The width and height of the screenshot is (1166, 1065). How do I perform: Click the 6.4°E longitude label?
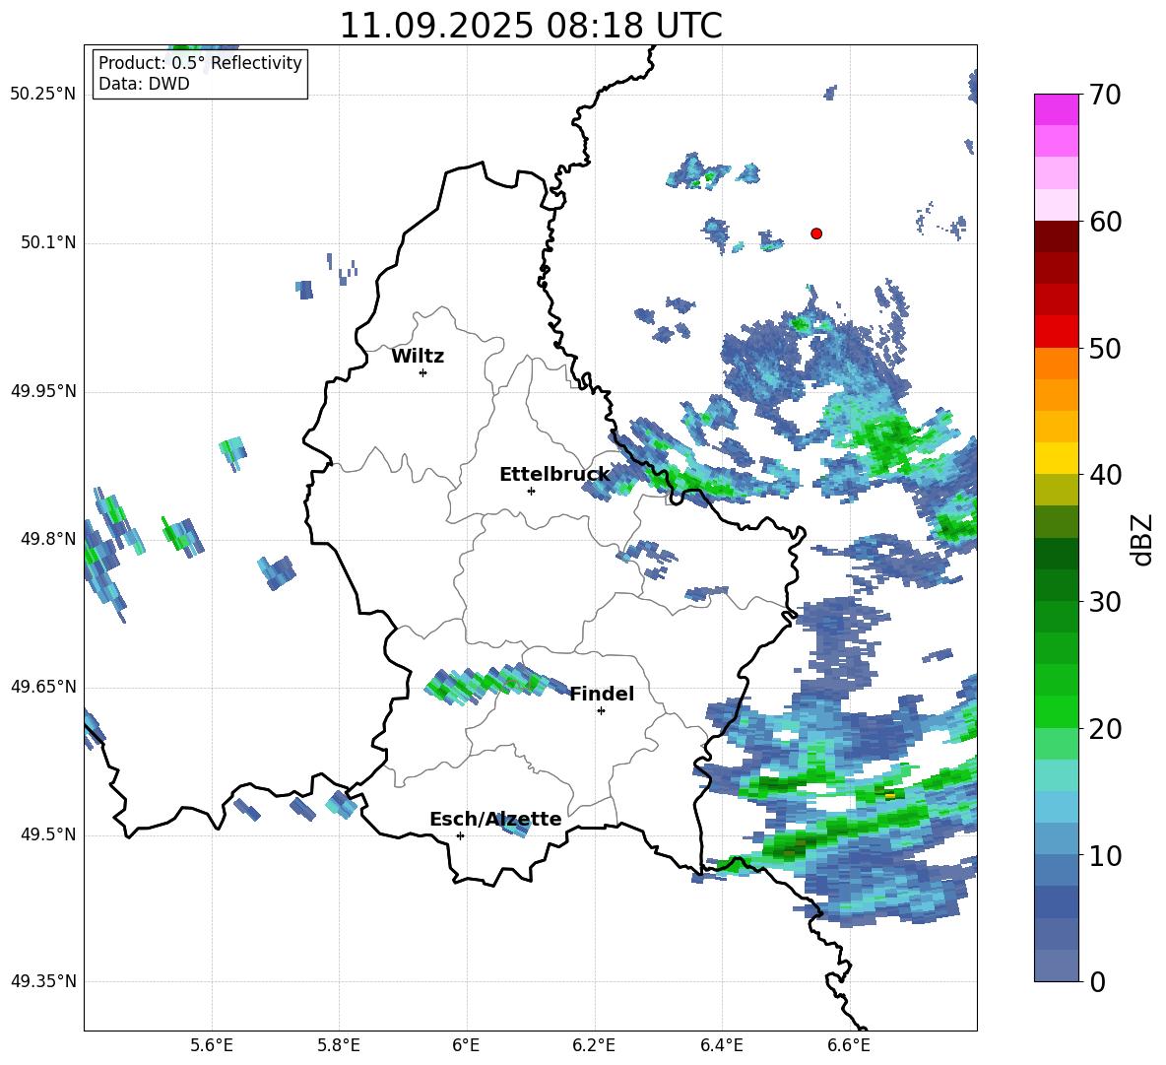(x=721, y=1046)
